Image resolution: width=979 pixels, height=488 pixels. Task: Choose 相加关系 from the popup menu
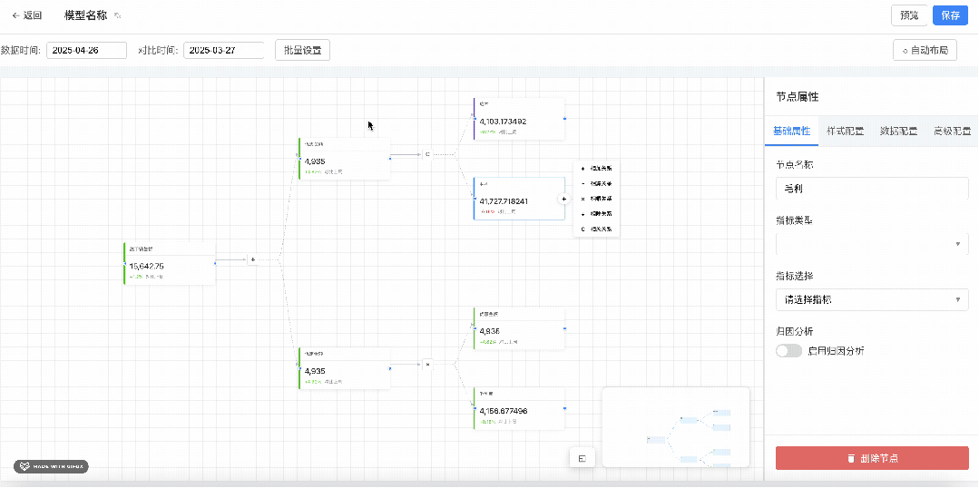coord(596,169)
